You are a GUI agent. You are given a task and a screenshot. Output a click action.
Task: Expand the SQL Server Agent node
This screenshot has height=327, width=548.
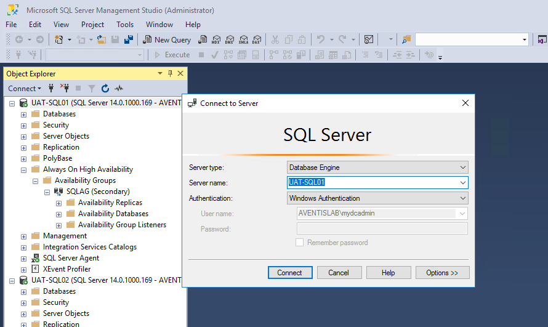pos(23,259)
